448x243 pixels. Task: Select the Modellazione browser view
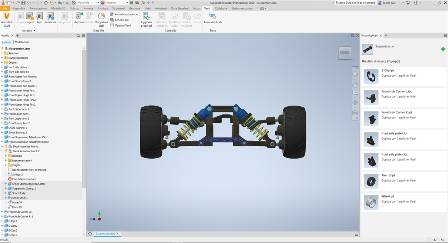click(x=22, y=42)
